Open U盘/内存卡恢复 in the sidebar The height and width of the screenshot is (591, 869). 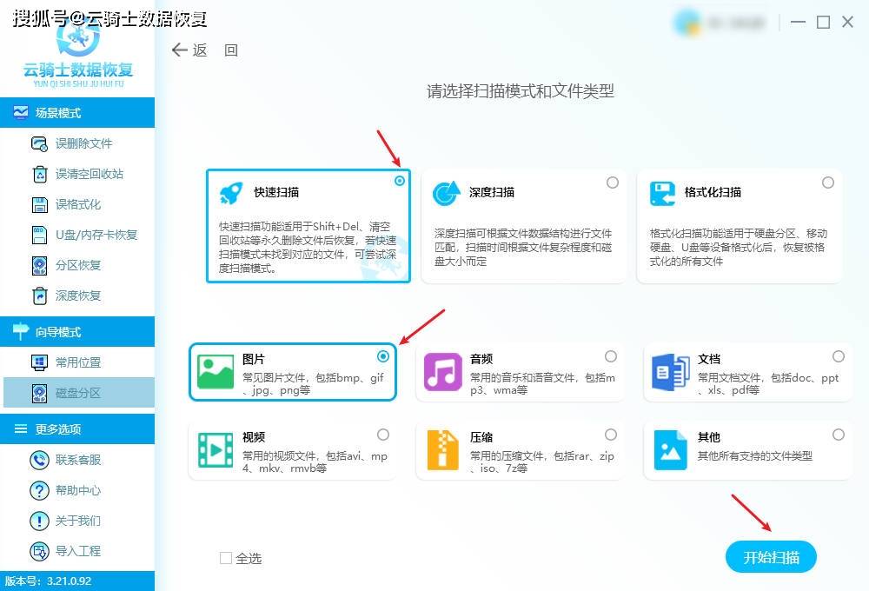click(96, 235)
